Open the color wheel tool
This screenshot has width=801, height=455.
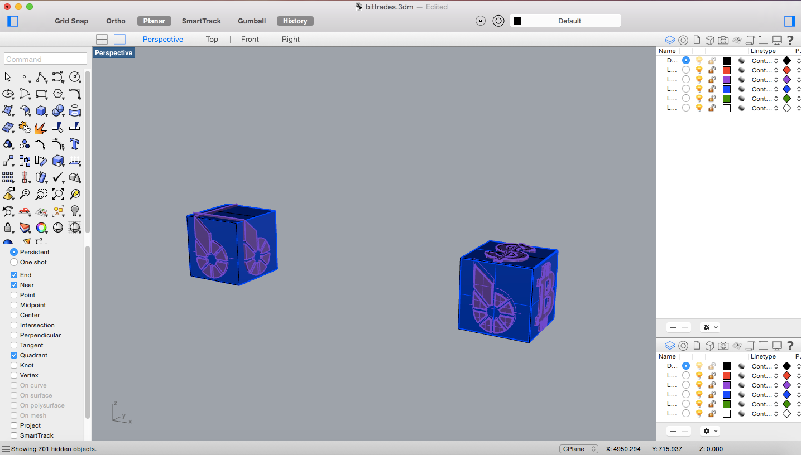click(x=41, y=227)
